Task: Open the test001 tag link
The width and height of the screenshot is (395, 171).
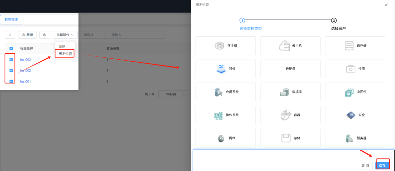Action: point(25,82)
